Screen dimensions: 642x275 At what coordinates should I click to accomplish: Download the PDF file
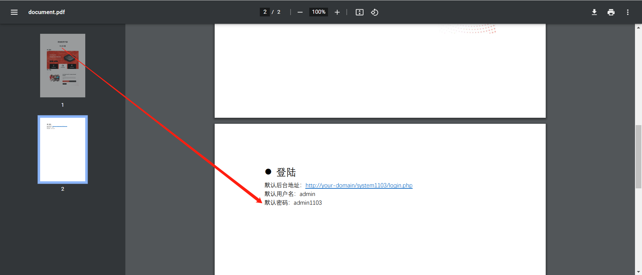594,12
